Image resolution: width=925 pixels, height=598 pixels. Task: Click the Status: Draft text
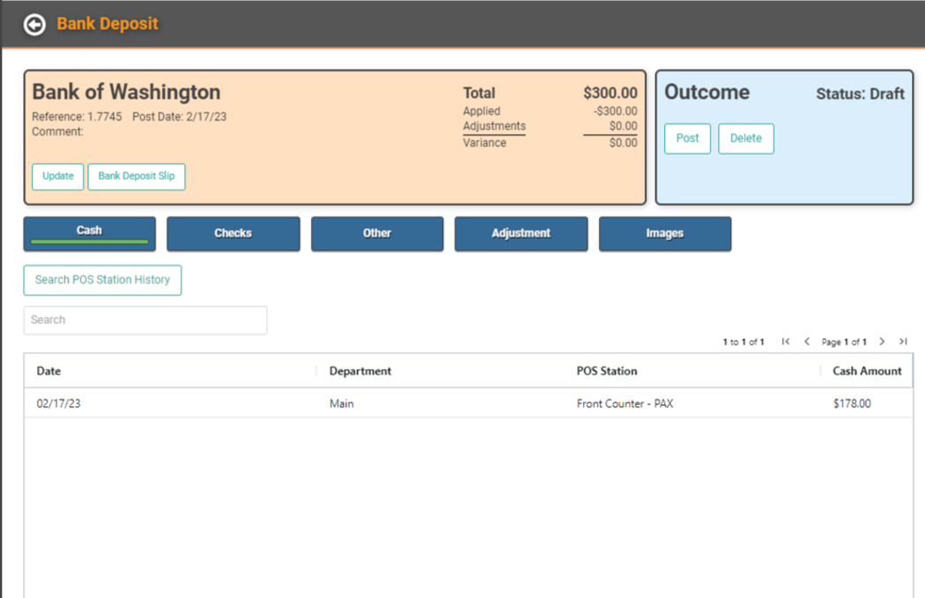pyautogui.click(x=860, y=93)
